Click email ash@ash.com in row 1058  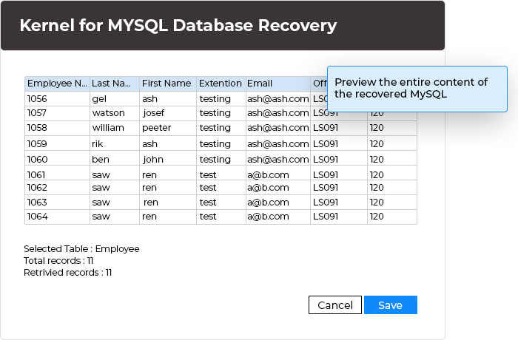point(277,128)
